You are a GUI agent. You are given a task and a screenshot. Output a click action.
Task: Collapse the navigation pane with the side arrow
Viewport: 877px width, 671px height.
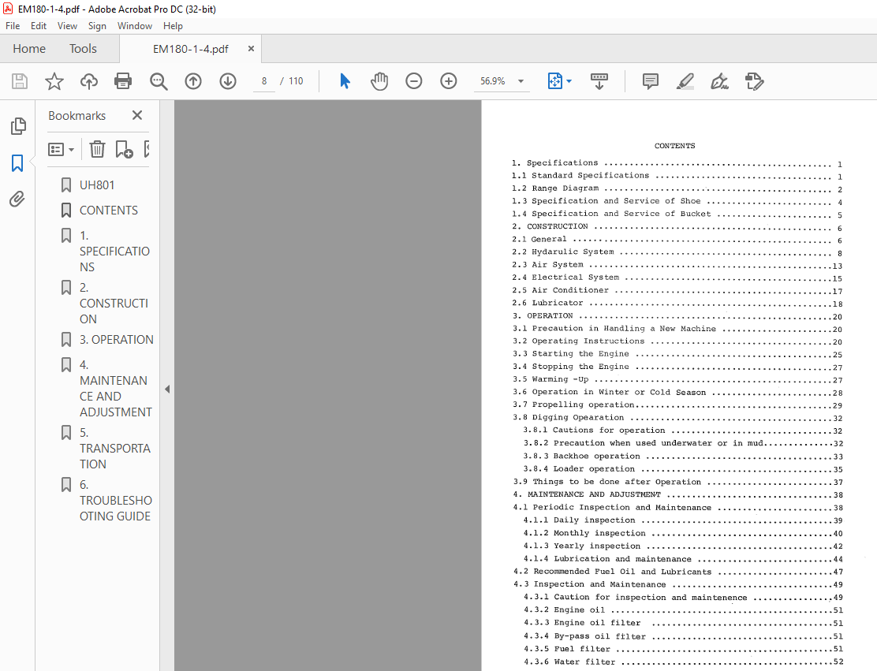point(166,390)
